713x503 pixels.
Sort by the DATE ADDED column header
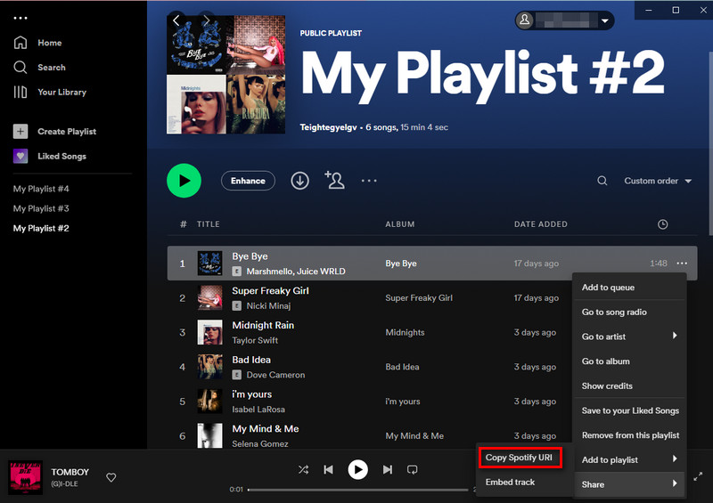point(541,224)
